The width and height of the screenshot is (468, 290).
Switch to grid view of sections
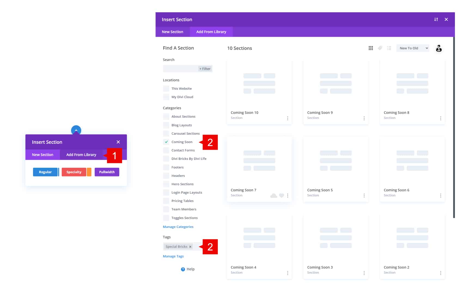tap(370, 48)
